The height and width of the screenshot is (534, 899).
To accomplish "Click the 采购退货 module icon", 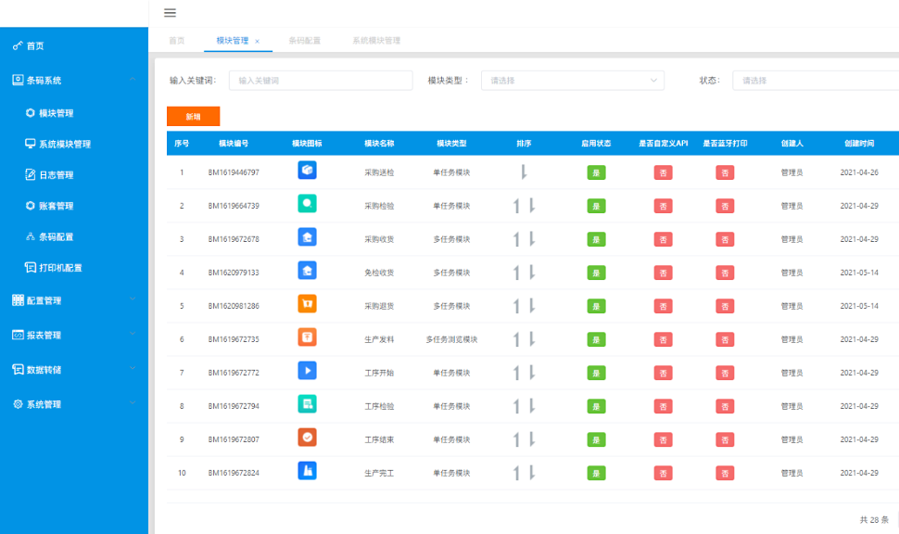I will pos(308,304).
